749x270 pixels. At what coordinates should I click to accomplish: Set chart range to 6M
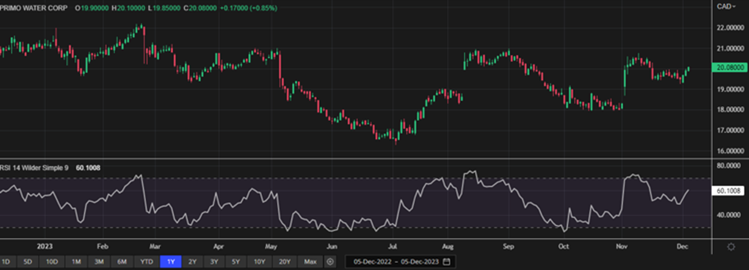tap(121, 262)
